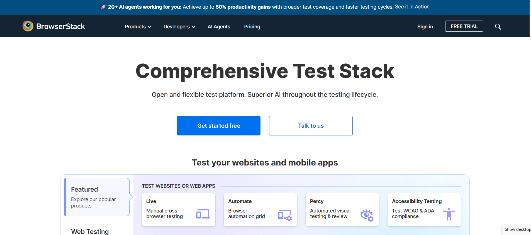Click the rocket icon in banner
531x235 pixels.
103,7
